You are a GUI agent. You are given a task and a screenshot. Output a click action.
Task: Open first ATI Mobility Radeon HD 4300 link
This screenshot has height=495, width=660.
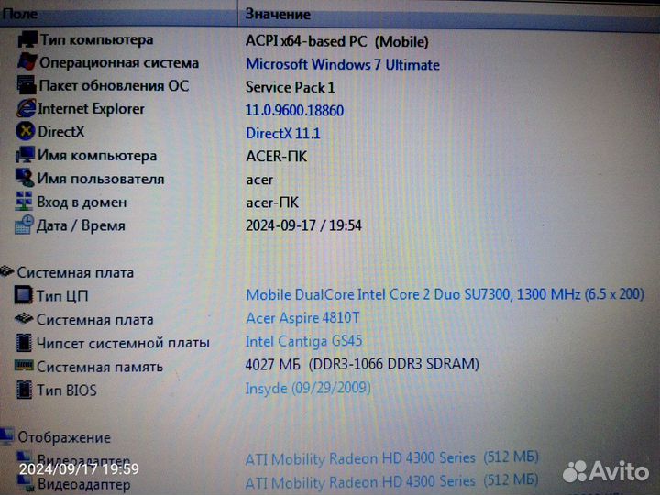pyautogui.click(x=392, y=458)
